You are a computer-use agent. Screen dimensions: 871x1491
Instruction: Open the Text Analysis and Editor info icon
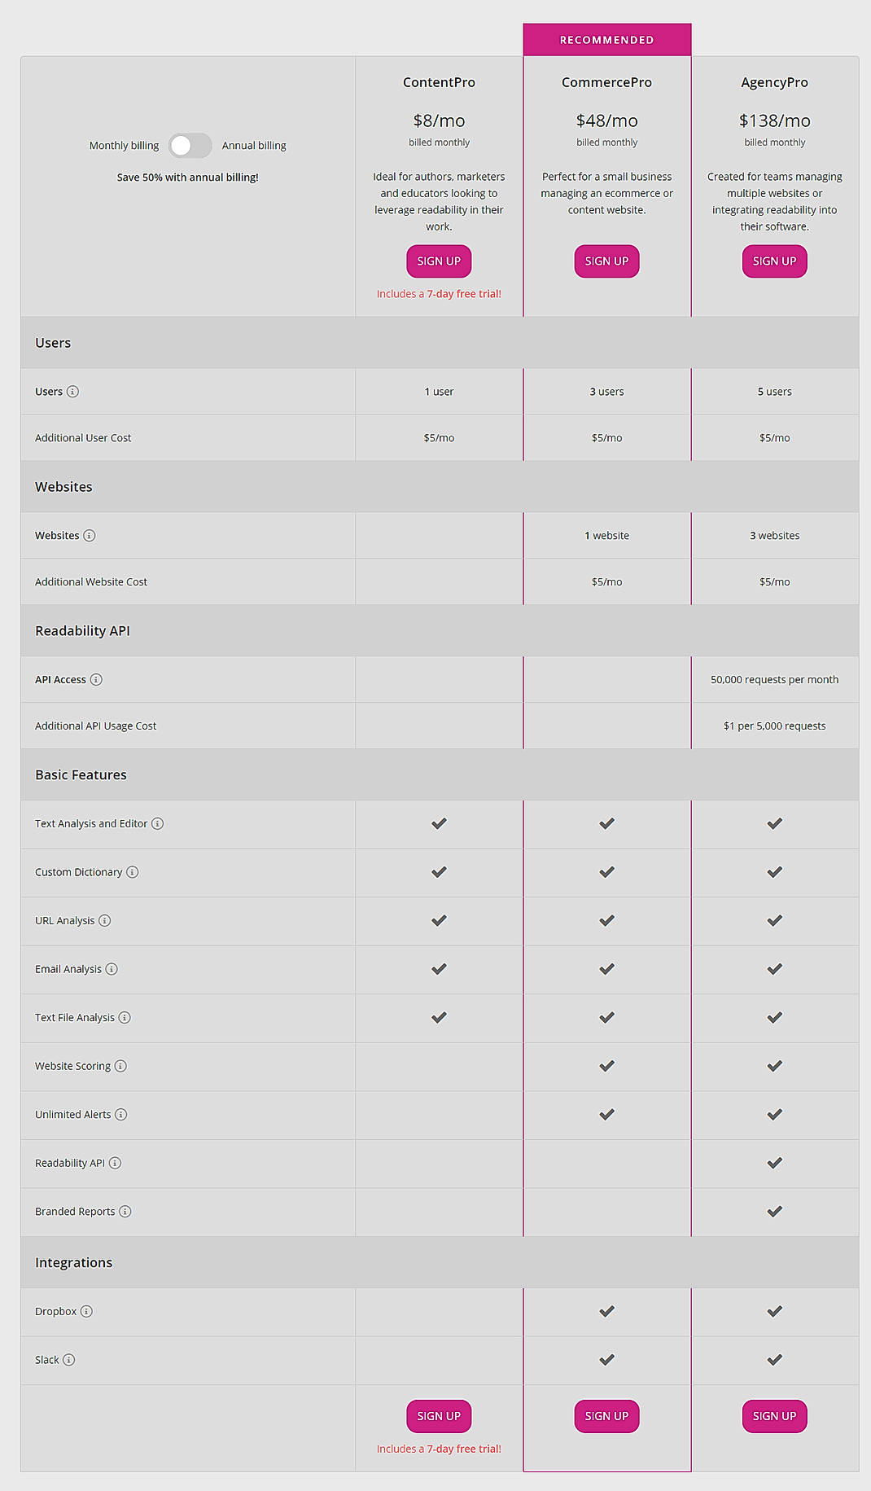pos(158,823)
